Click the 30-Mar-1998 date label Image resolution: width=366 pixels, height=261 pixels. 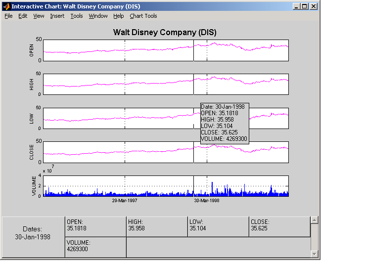click(207, 201)
